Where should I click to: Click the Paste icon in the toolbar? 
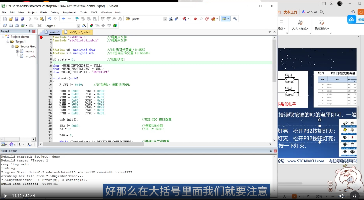(x=42, y=19)
